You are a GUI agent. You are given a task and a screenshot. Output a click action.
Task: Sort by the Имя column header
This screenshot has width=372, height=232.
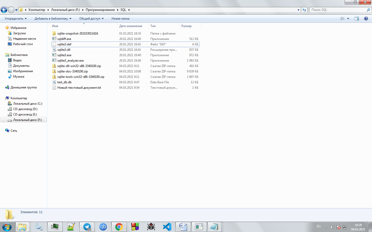pyautogui.click(x=84, y=26)
